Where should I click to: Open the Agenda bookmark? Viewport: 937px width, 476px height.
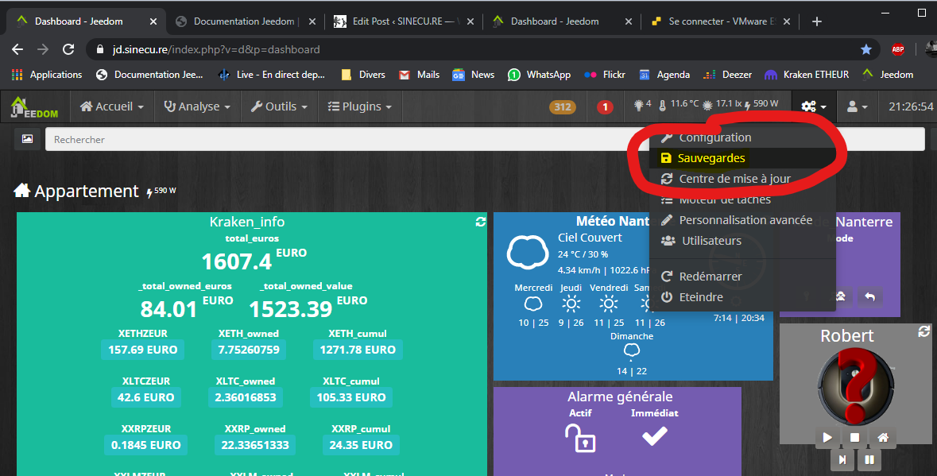coord(664,75)
